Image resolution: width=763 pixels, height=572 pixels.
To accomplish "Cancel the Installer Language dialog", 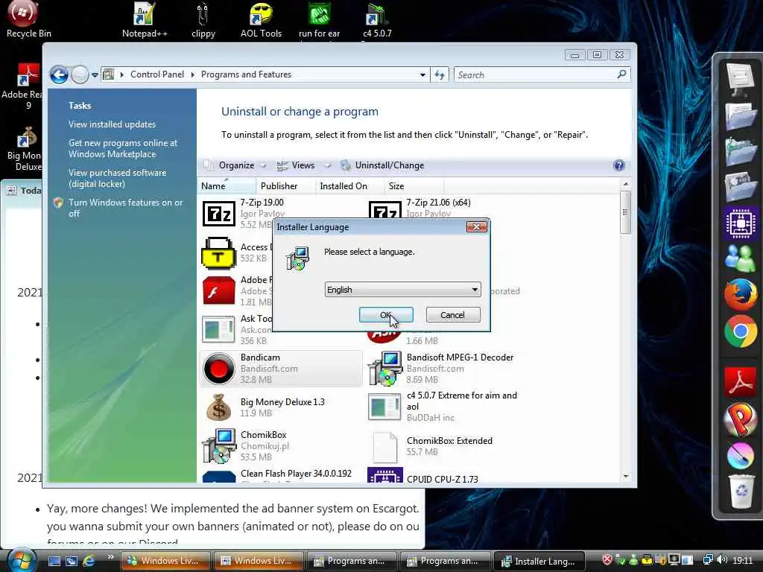I will point(453,315).
